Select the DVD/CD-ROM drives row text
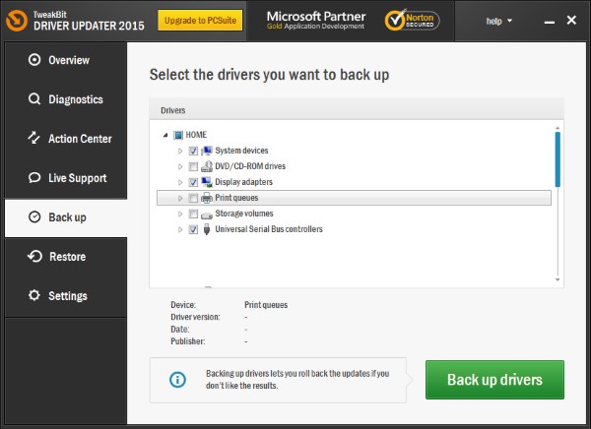Screen dimensions: 591x429 [x=250, y=166]
